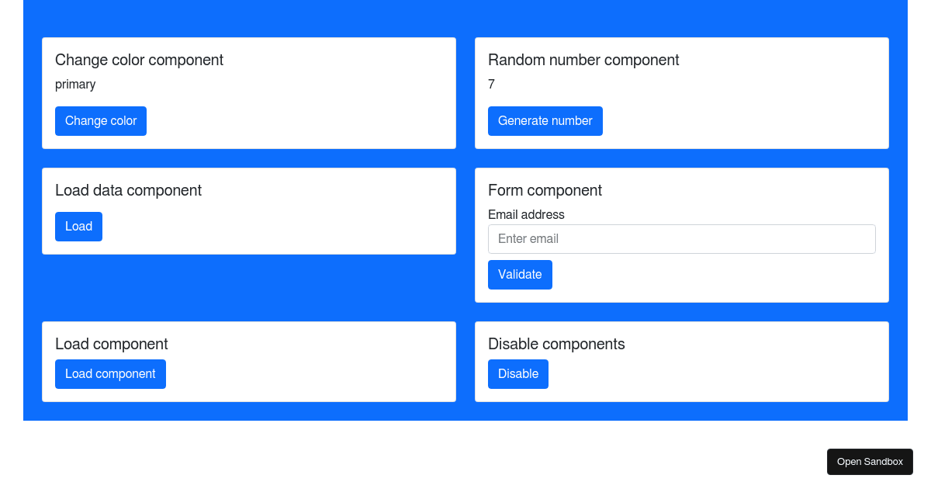The image size is (931, 489).
Task: Click the Form component heading
Action: pyautogui.click(x=545, y=190)
